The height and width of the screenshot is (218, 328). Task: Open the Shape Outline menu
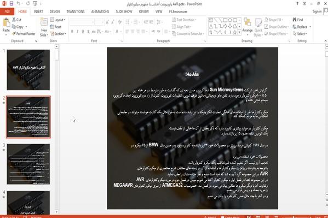click(277, 27)
